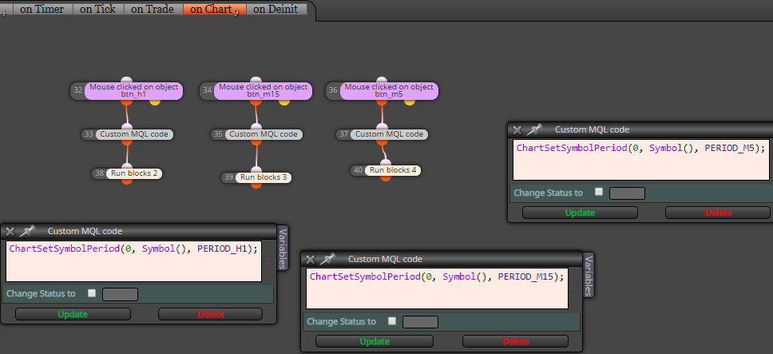Click inside the PERIOD_M5 code editor

tap(643, 160)
